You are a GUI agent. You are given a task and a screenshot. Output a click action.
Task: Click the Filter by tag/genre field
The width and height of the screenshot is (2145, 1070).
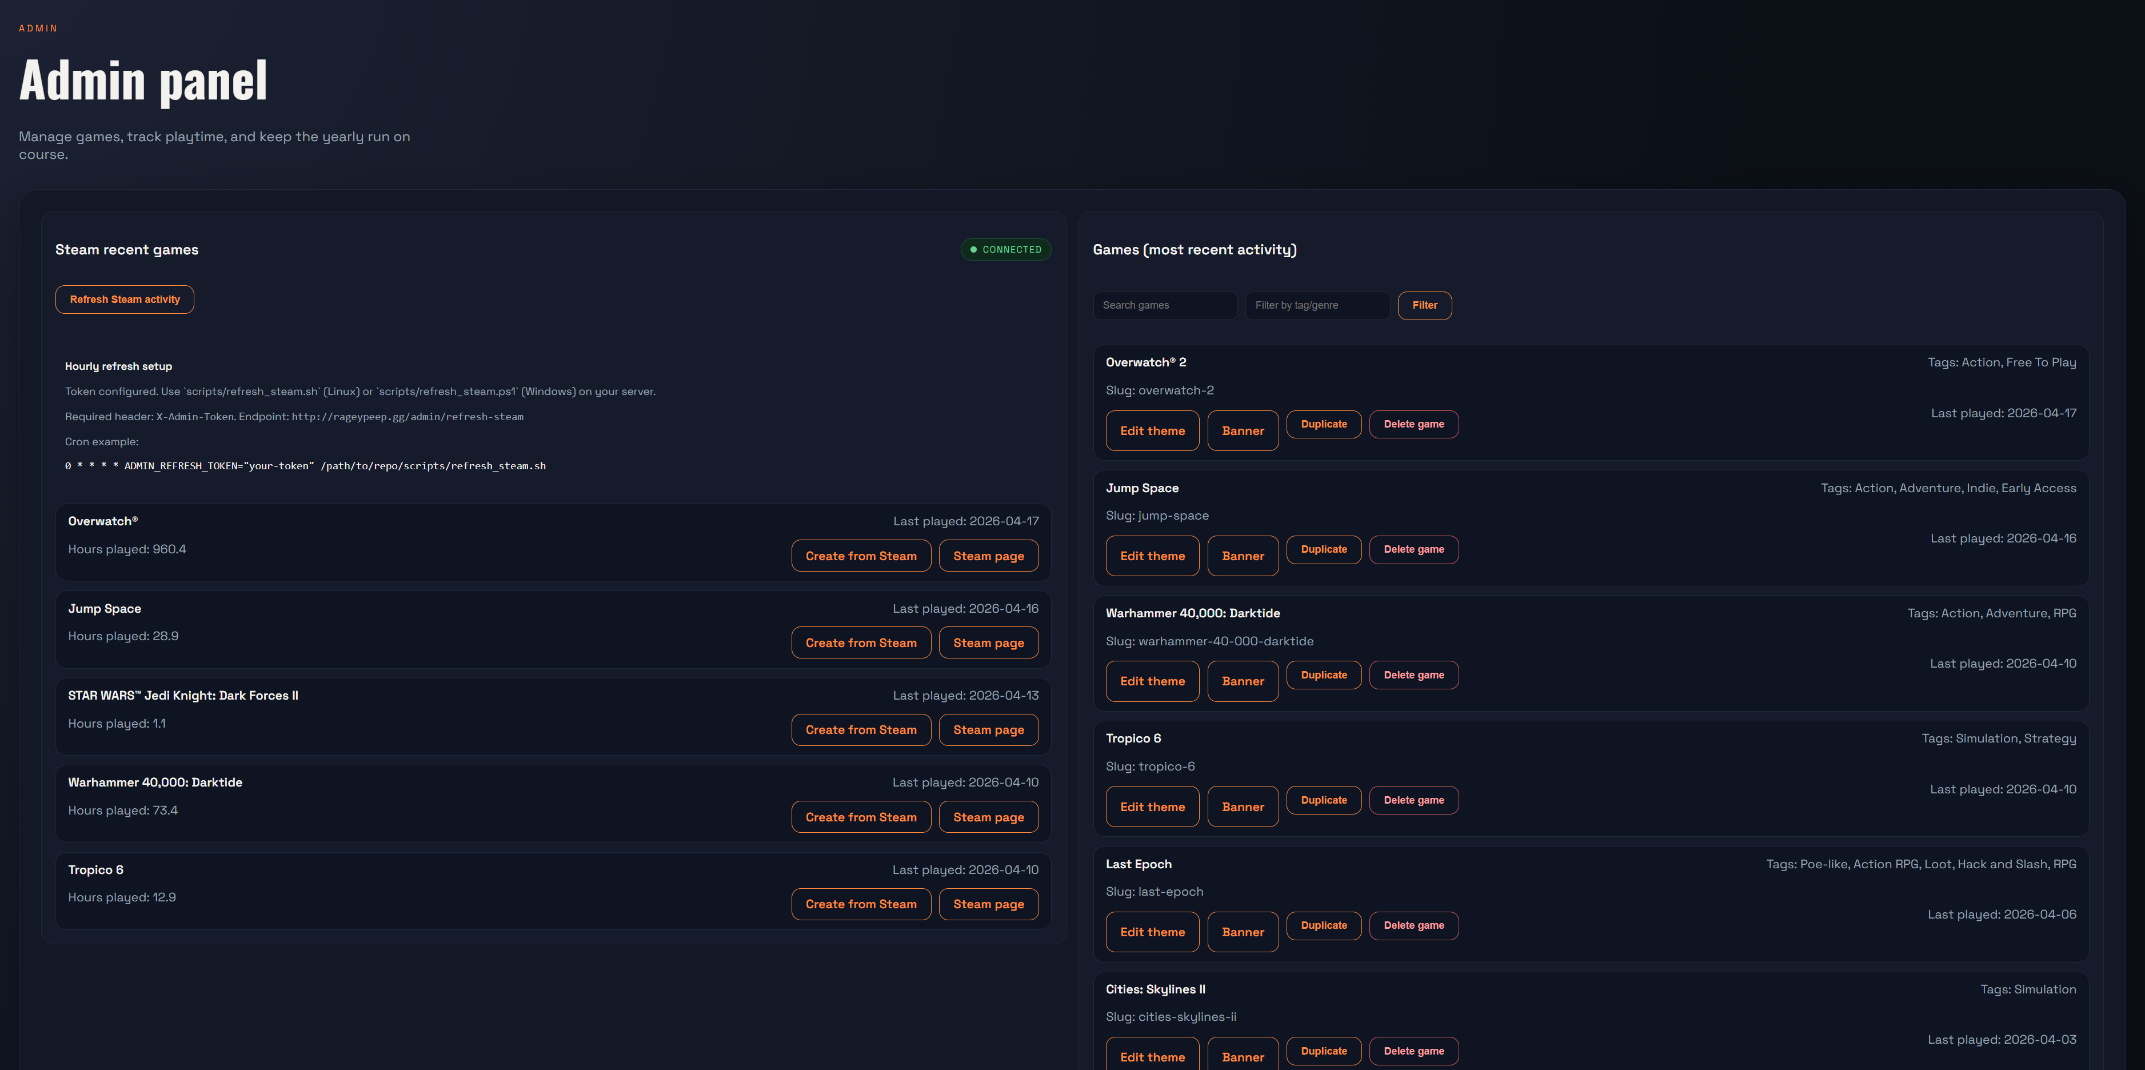click(1316, 306)
